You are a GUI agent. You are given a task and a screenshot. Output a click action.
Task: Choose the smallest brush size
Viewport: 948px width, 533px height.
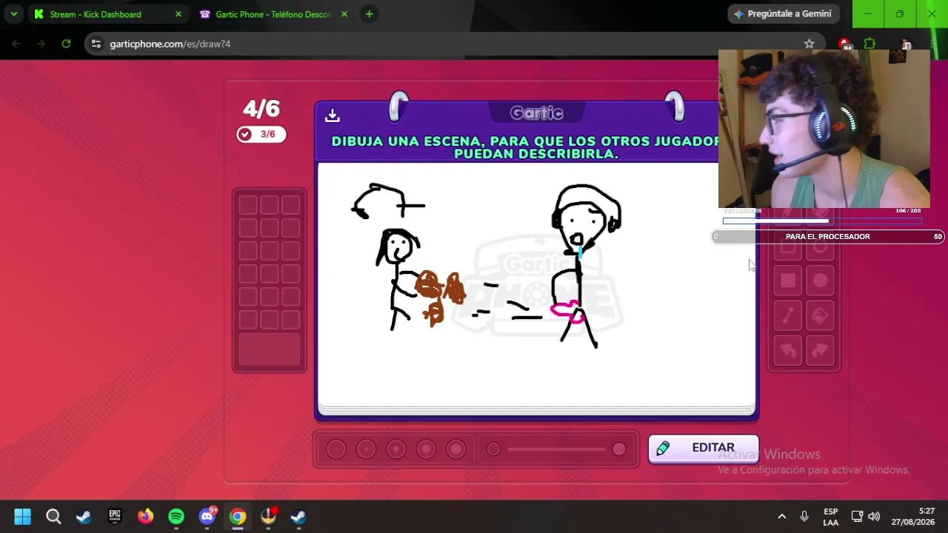tap(336, 449)
